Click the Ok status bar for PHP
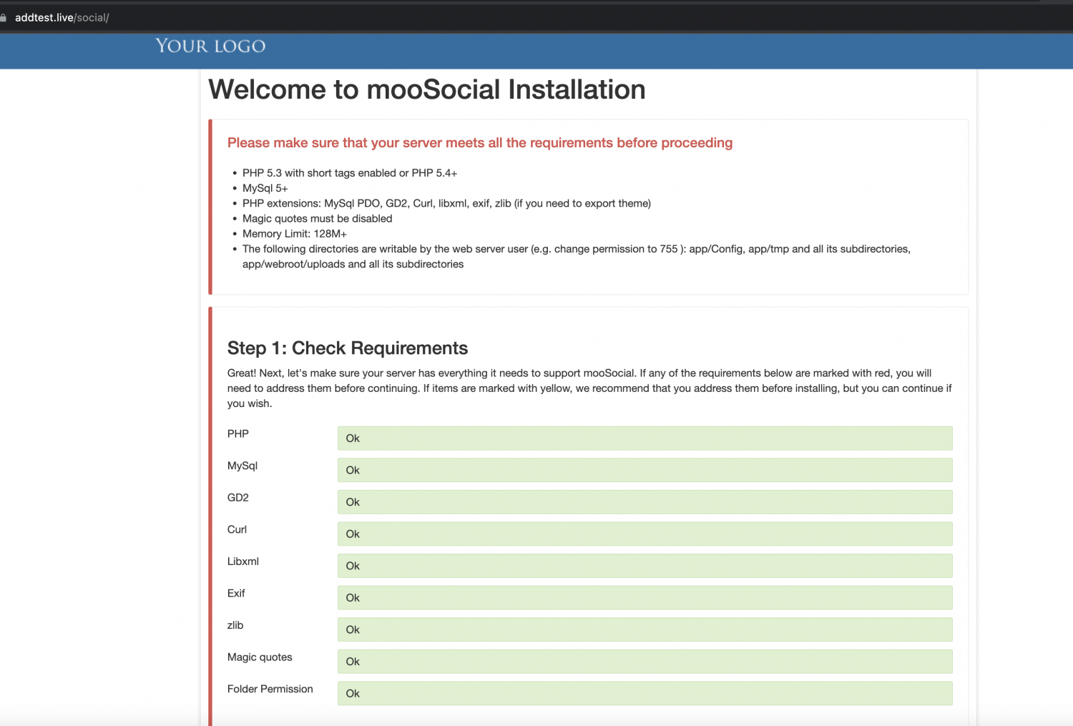1073x726 pixels. [645, 438]
